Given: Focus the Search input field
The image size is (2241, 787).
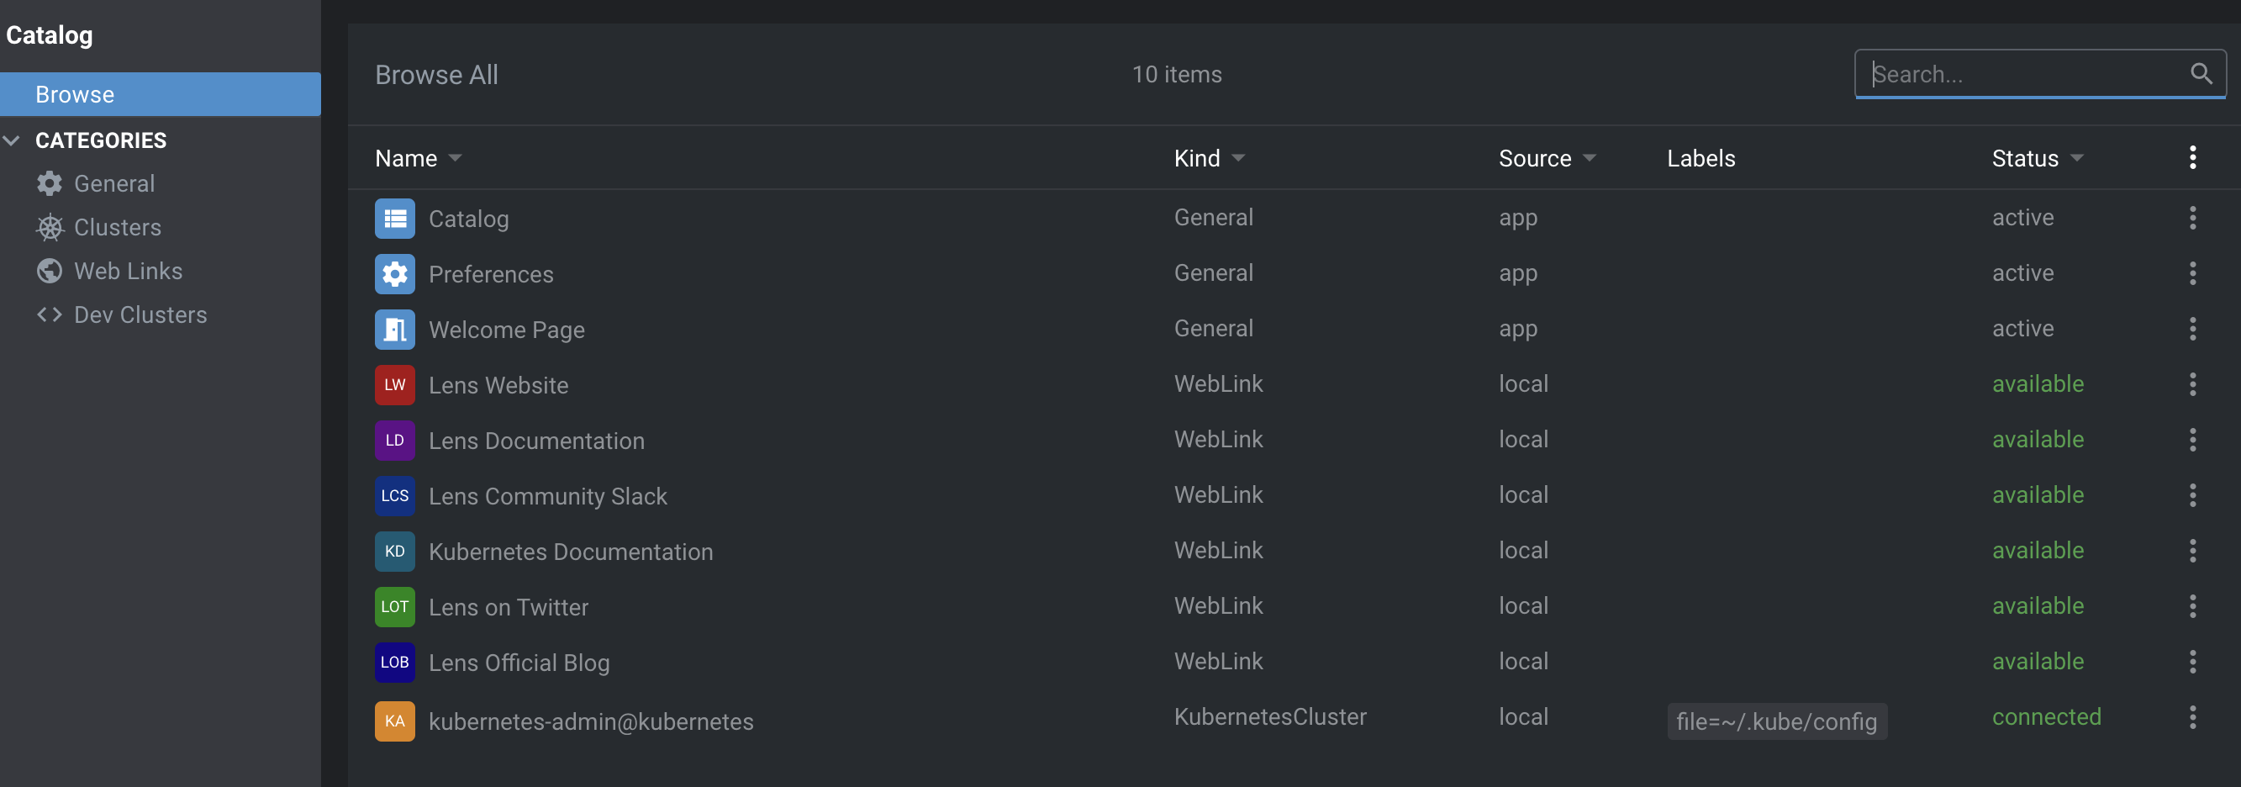Looking at the screenshot, I should 2025,74.
